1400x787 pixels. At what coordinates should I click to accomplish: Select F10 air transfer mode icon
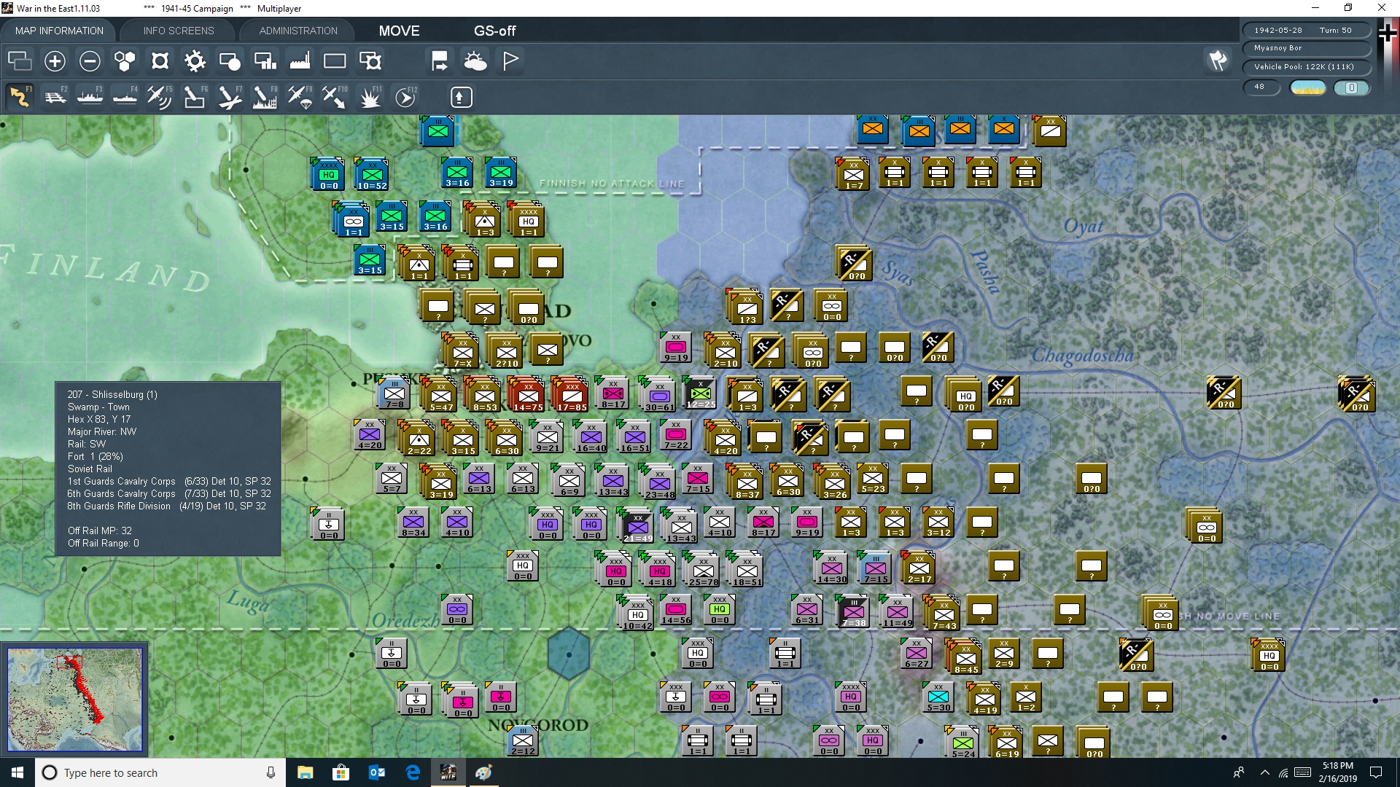(x=335, y=97)
